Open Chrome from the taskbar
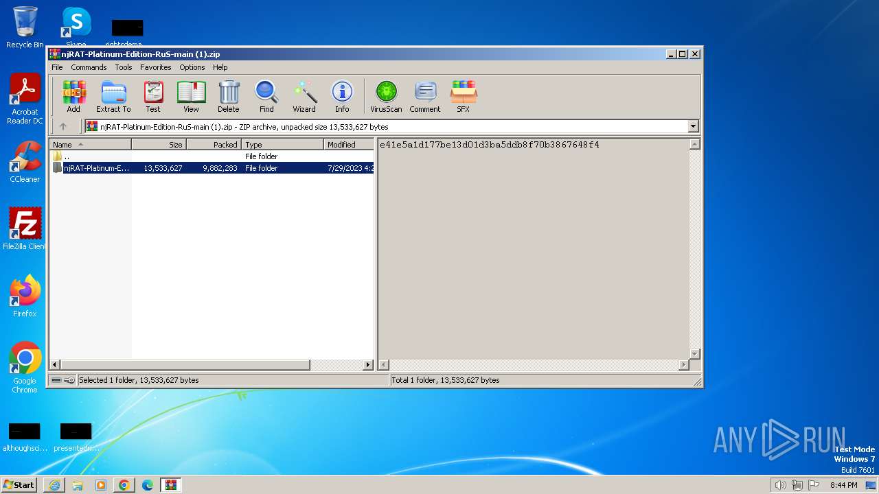Image resolution: width=879 pixels, height=494 pixels. (x=124, y=485)
